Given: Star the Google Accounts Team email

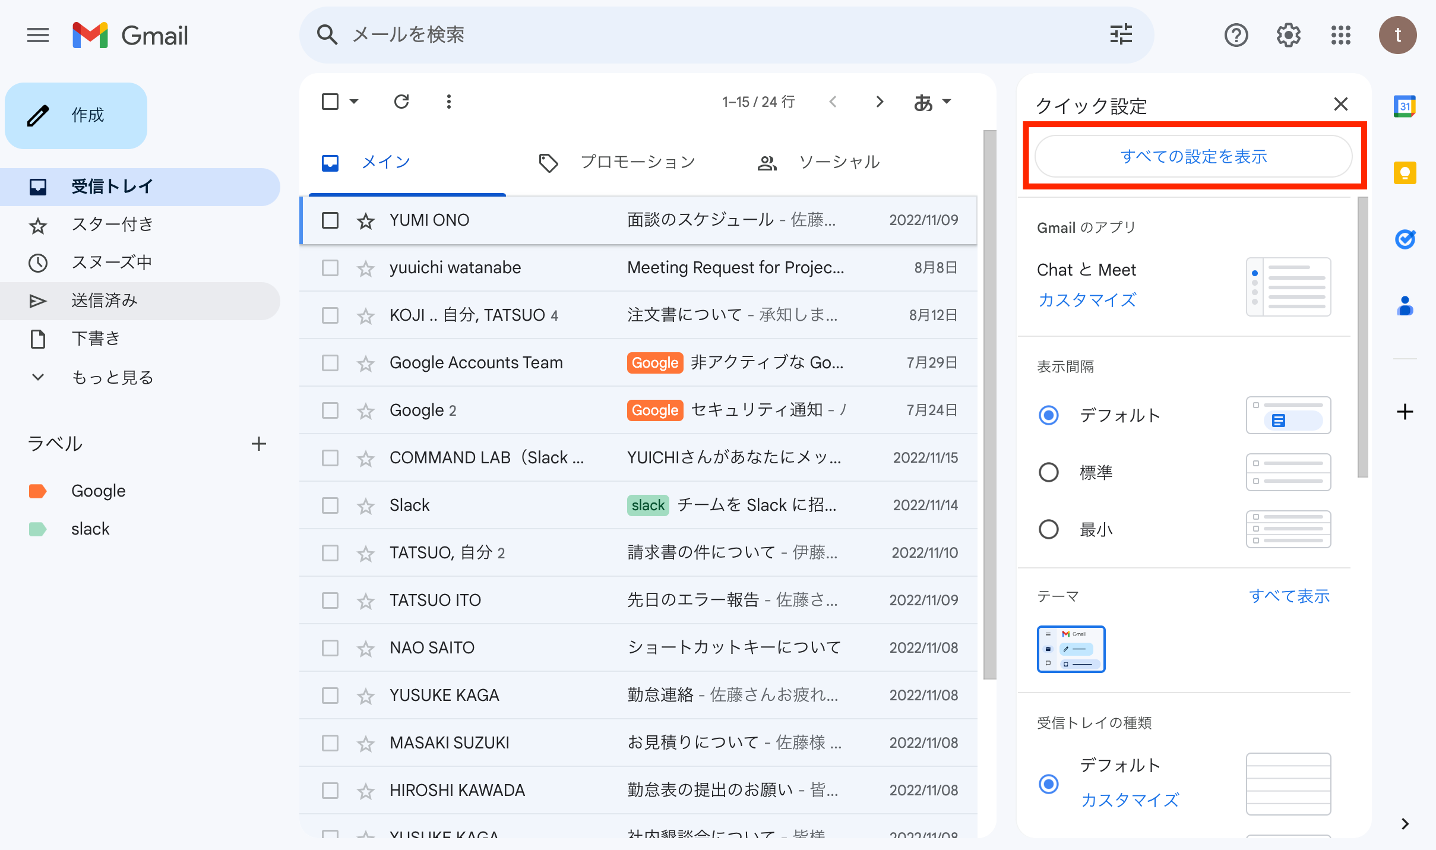Looking at the screenshot, I should pyautogui.click(x=366, y=364).
